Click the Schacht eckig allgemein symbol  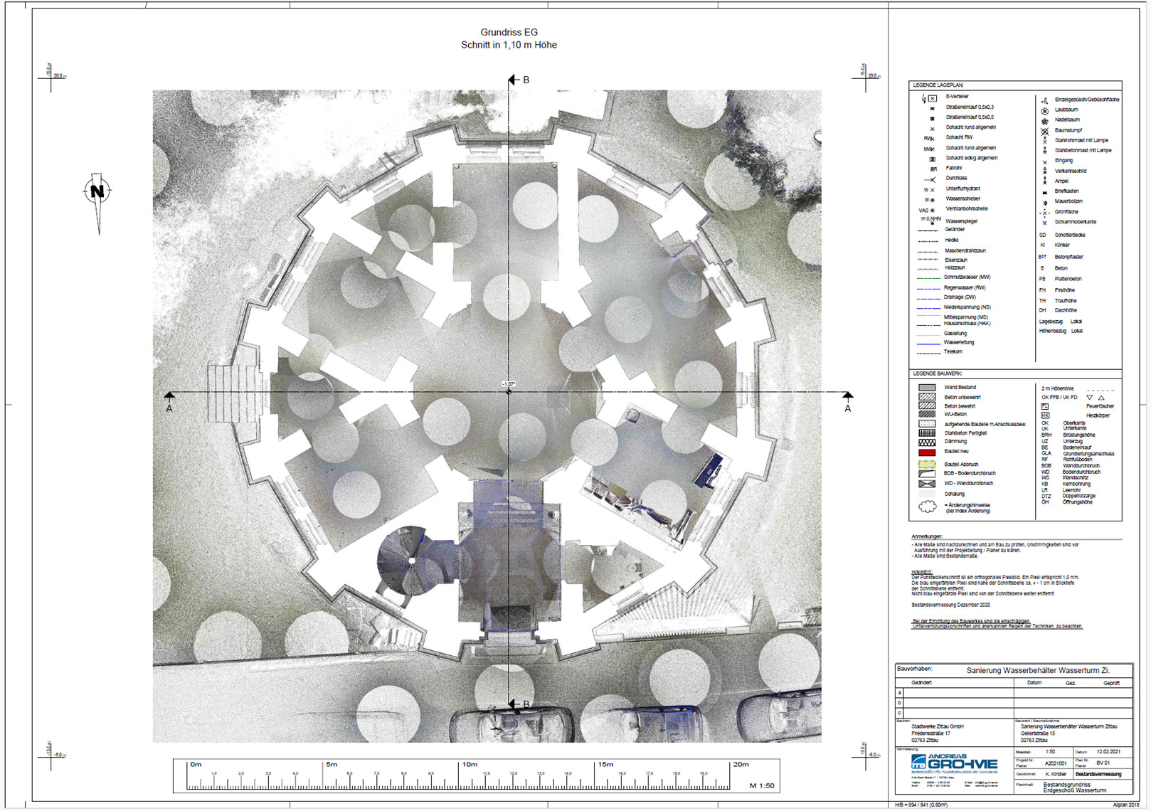pos(933,159)
